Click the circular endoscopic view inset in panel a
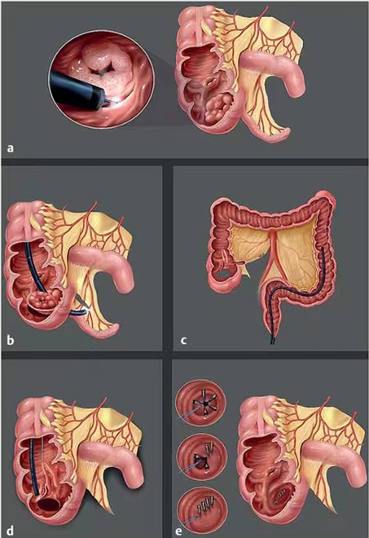 [x=101, y=79]
